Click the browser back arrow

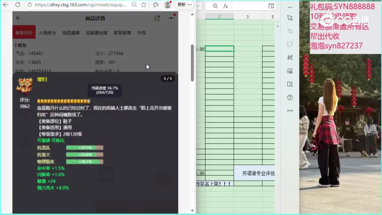[x=6, y=5]
